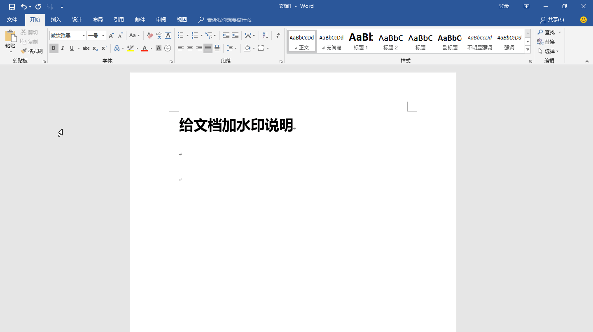
Task: Click the bulleted list icon
Action: [180, 35]
